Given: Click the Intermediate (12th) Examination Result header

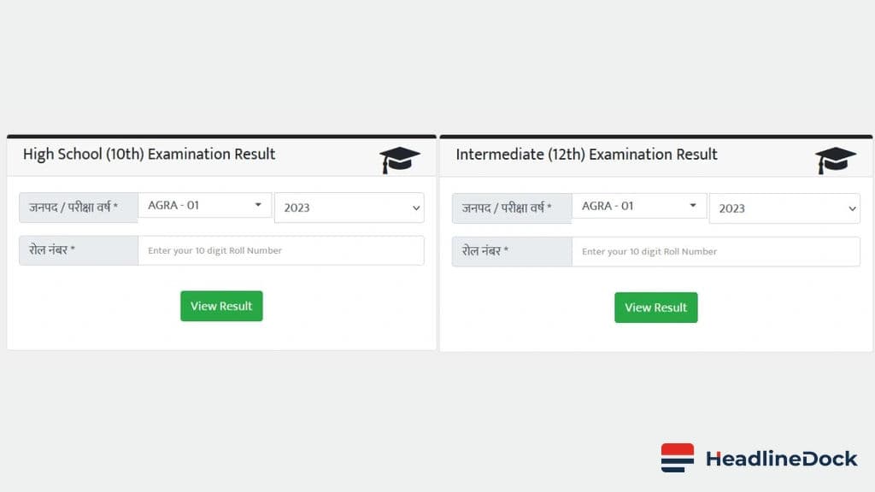Looking at the screenshot, I should coord(587,155).
